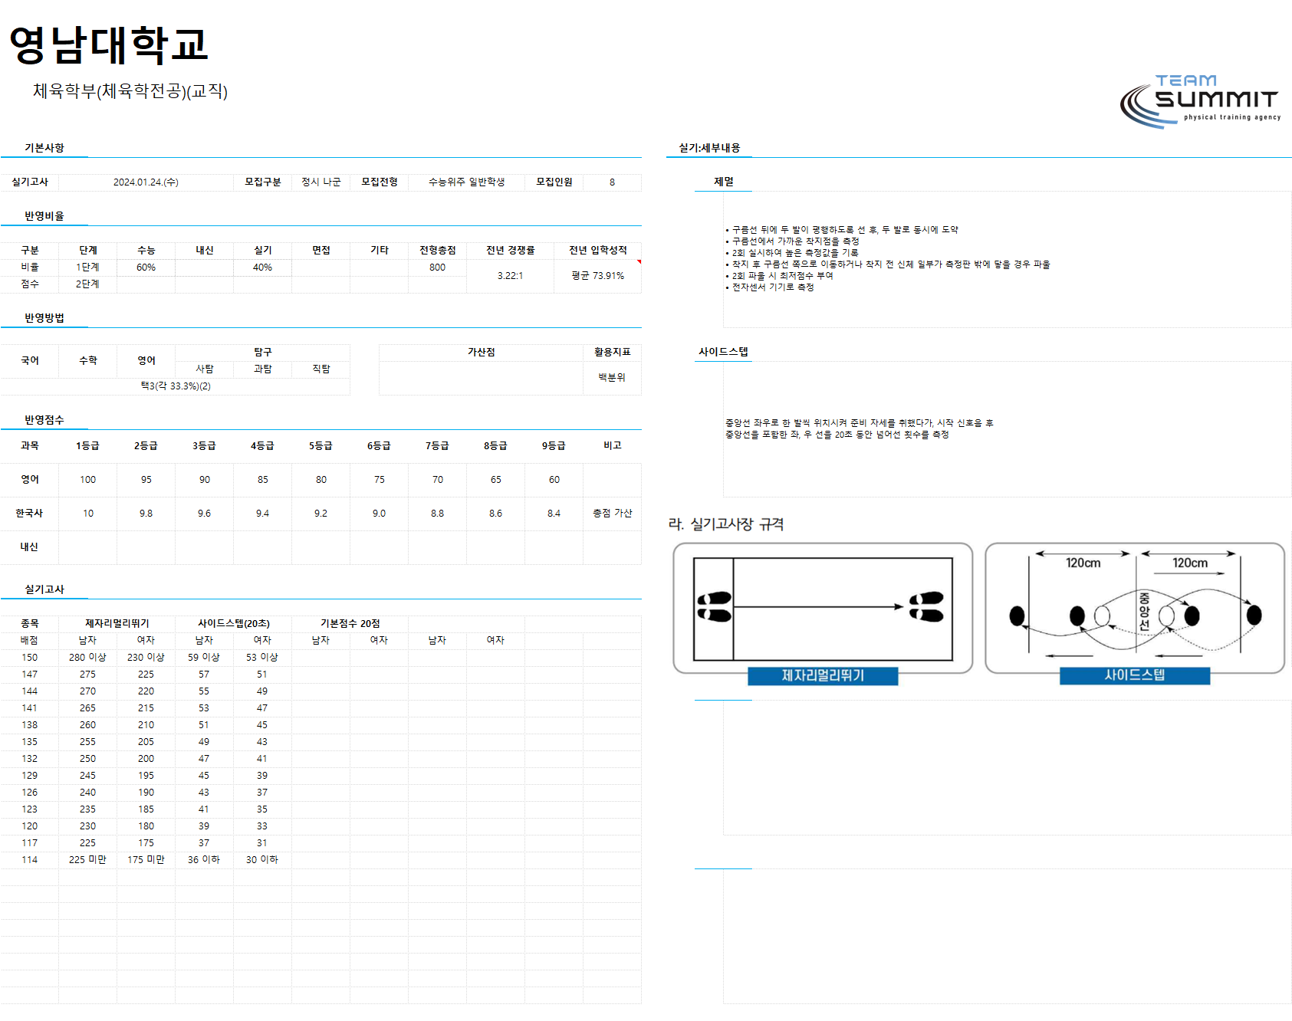Click the 실기:세부내용 section header
This screenshot has width=1292, height=1021.
click(709, 148)
